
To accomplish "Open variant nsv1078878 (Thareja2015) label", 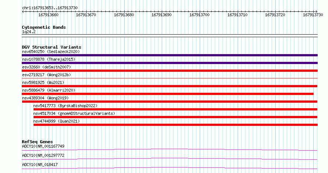I will (49, 59).
